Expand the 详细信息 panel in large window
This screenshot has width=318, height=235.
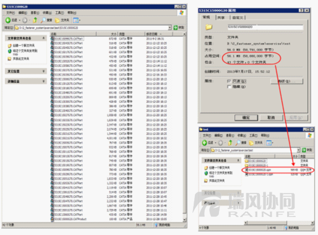[43, 82]
